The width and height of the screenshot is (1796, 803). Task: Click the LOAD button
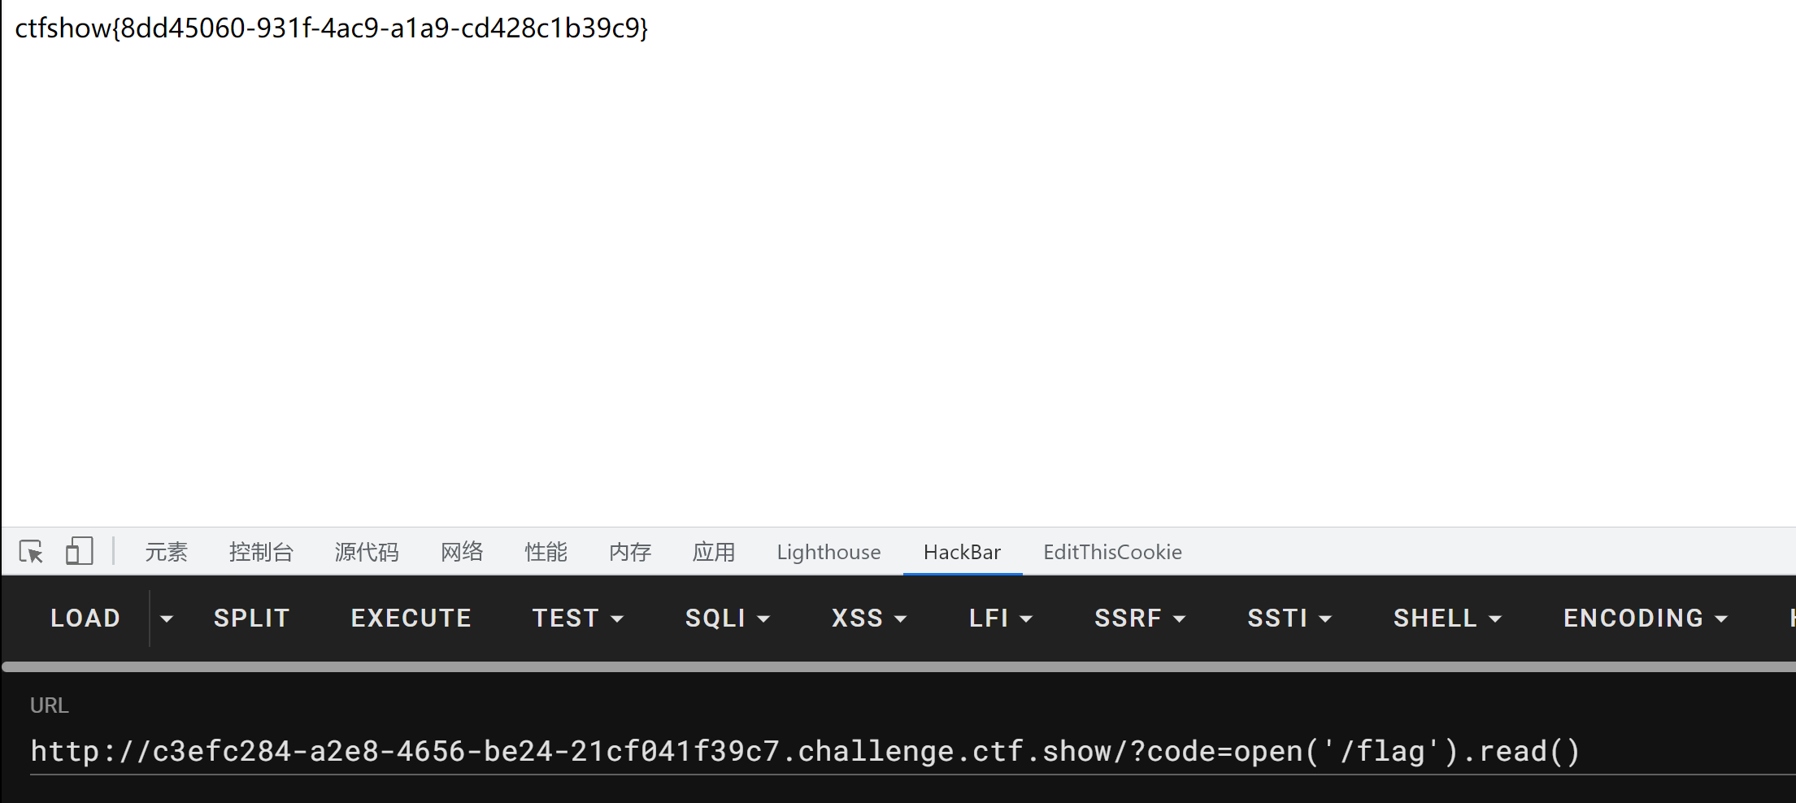coord(85,619)
